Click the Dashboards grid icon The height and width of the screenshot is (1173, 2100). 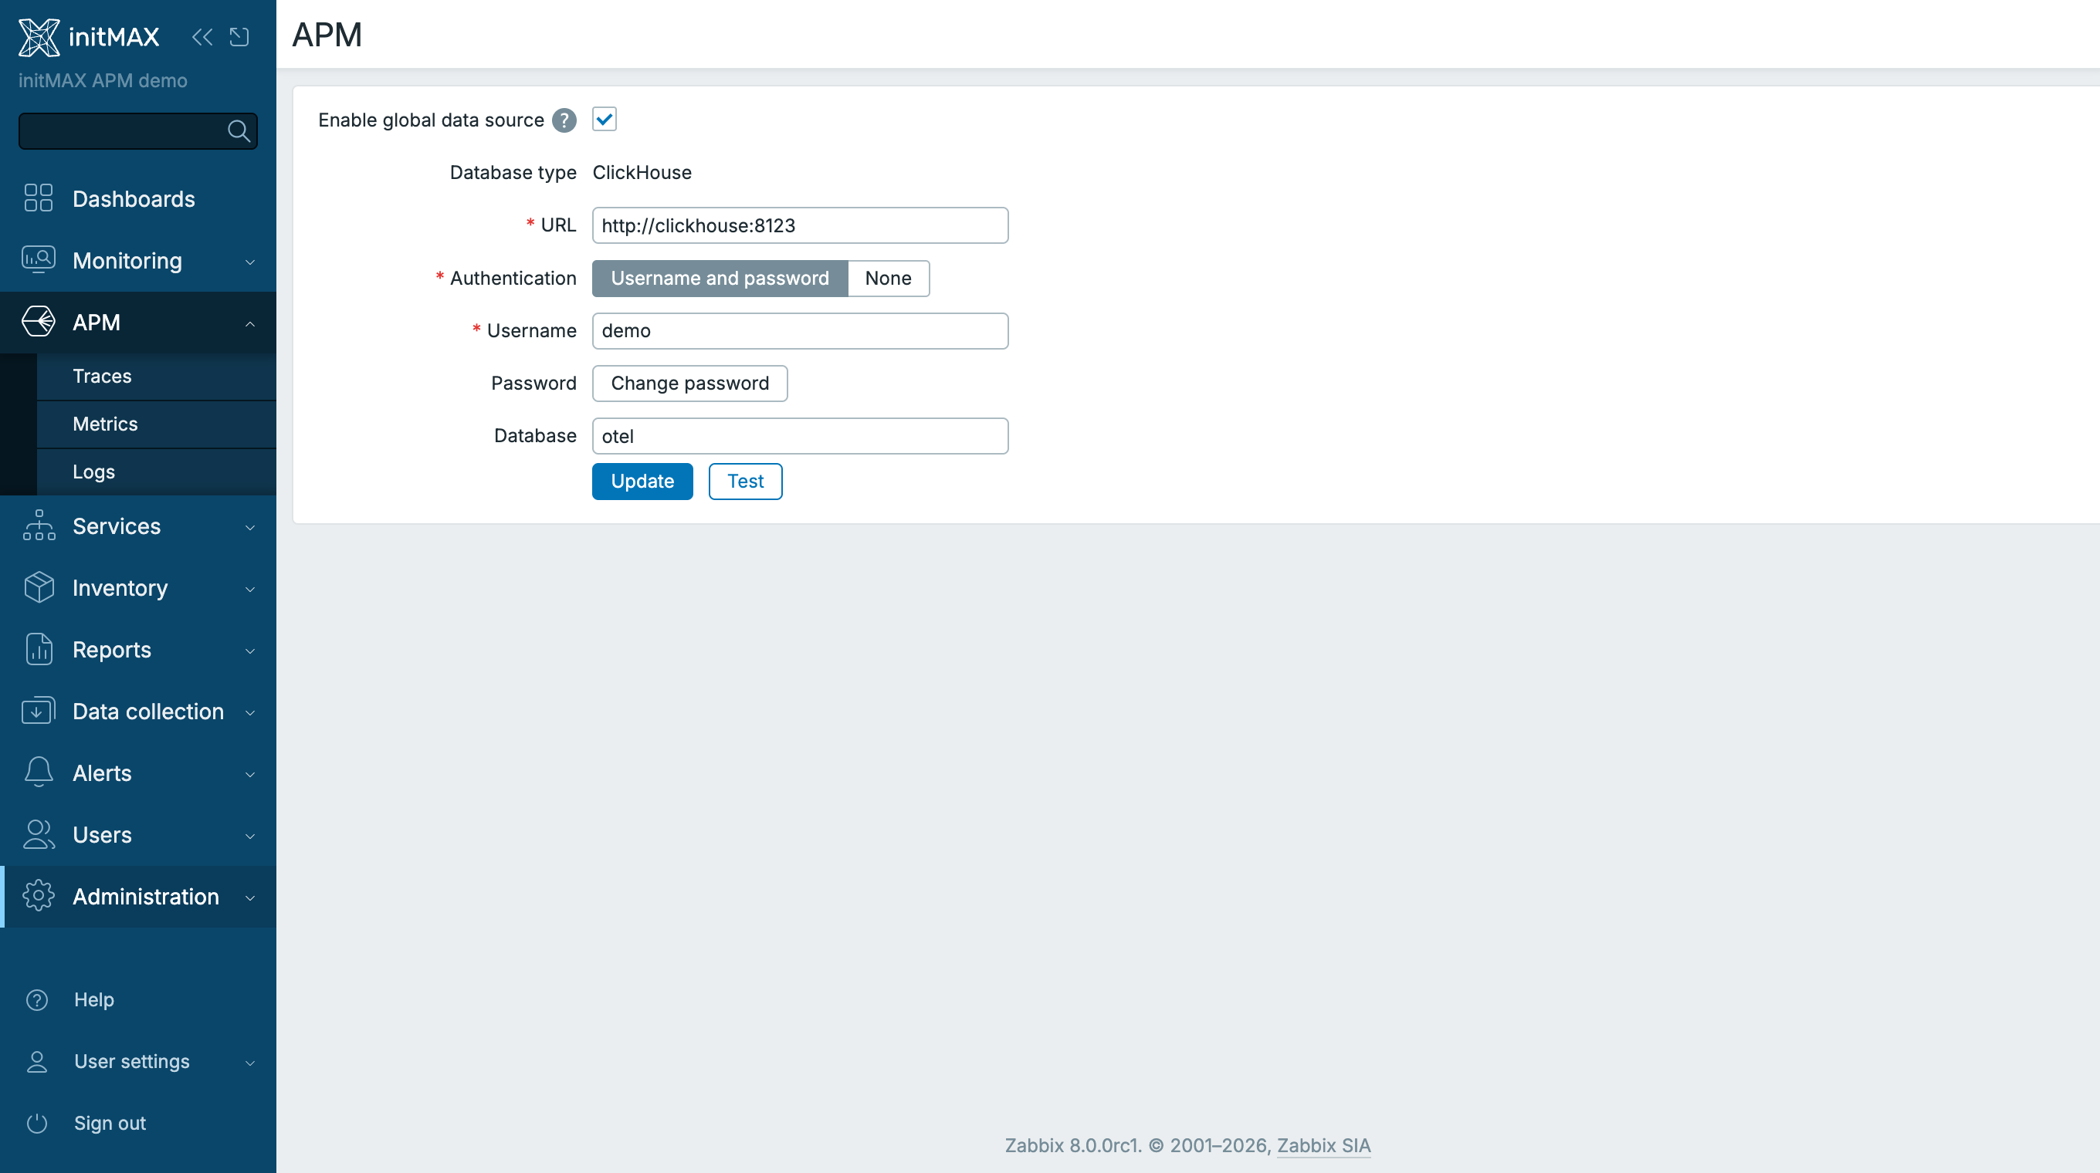[39, 198]
